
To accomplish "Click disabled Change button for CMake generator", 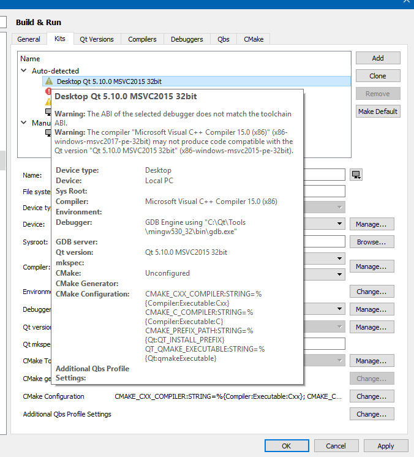I will [x=372, y=379].
